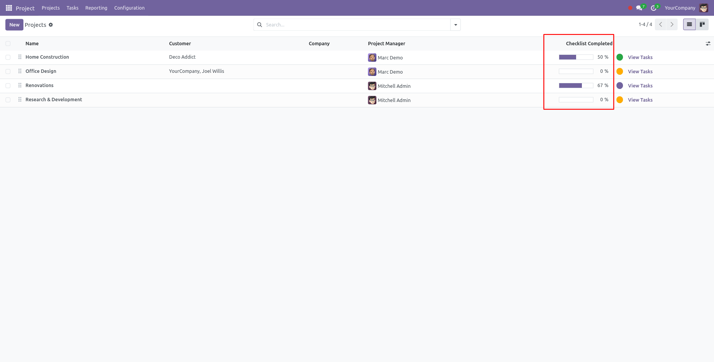This screenshot has width=714, height=362.
Task: Click Marc Demo avatar in Home Construction row
Action: [x=372, y=58]
